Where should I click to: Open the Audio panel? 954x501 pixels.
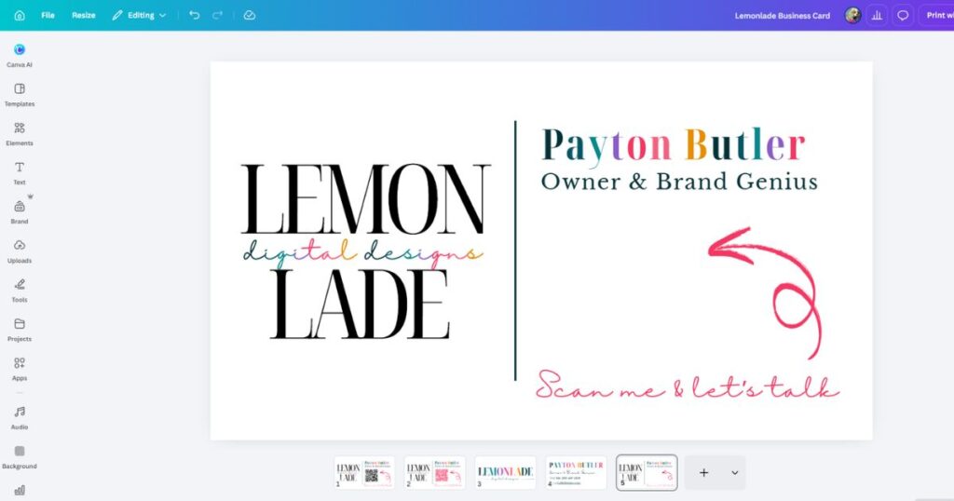click(20, 418)
